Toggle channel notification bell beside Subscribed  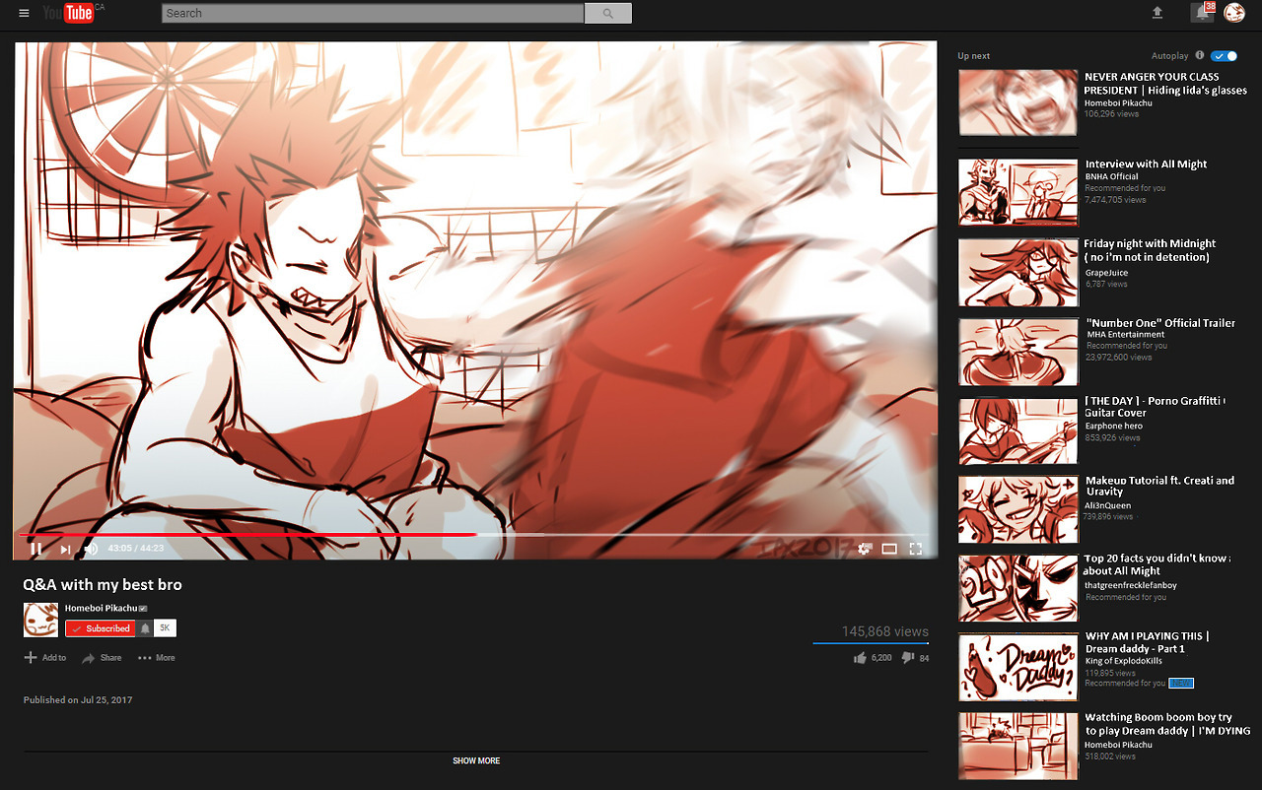[145, 628]
